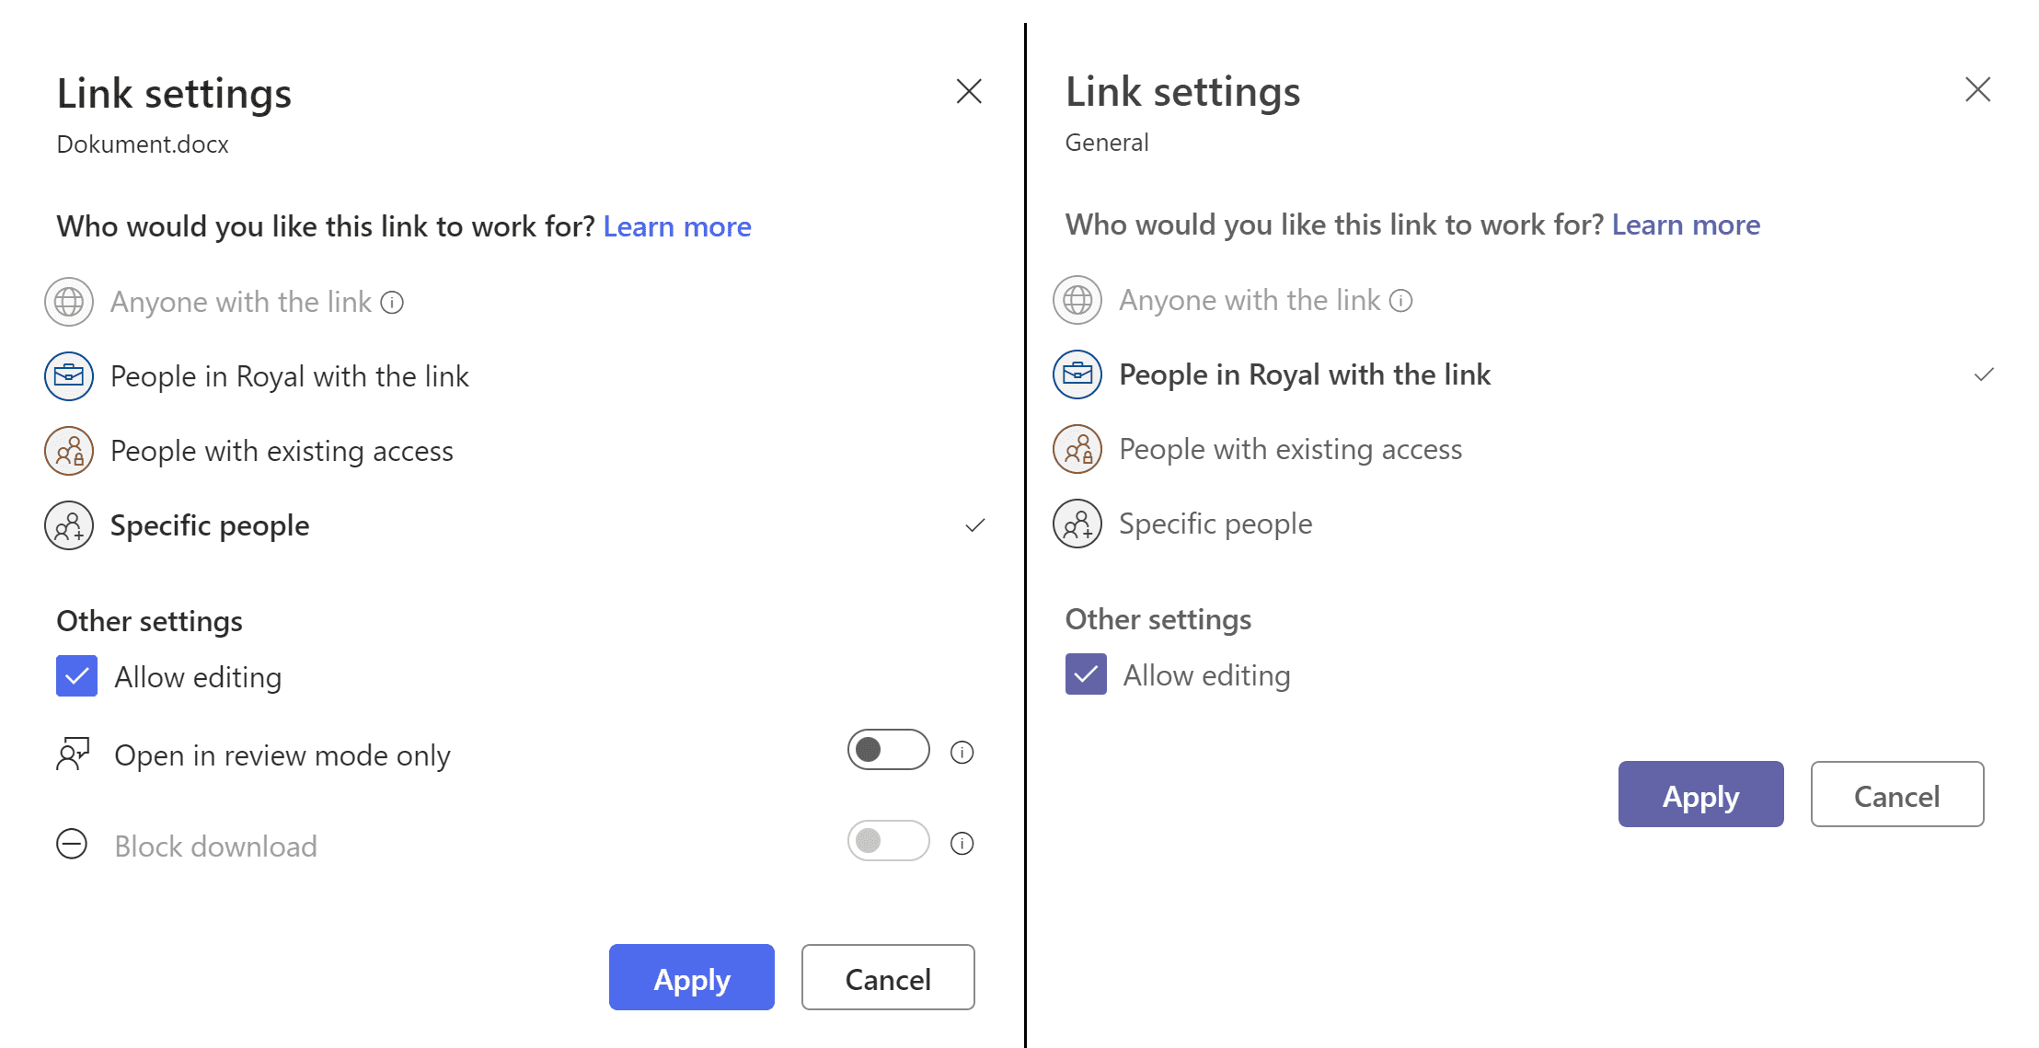Choose People in Royal with the link for General
This screenshot has height=1048, width=2039.
(x=1305, y=374)
